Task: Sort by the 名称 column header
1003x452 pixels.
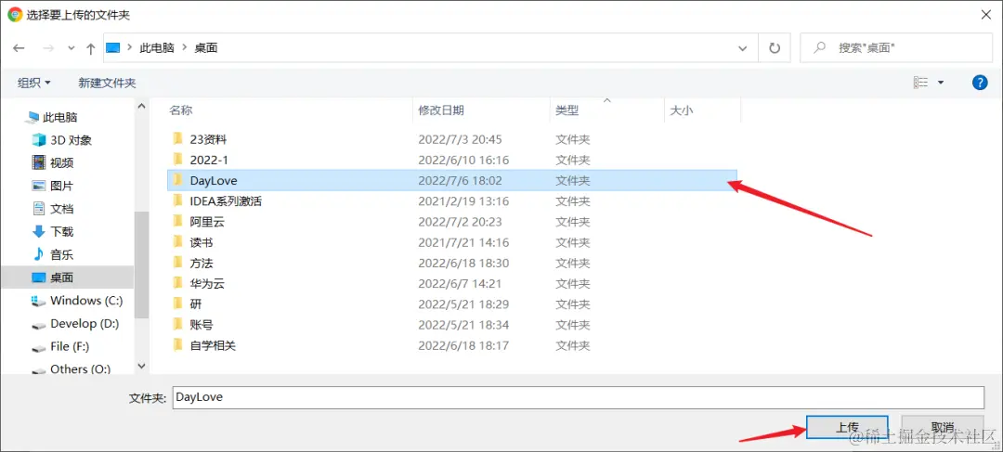Action: point(180,110)
